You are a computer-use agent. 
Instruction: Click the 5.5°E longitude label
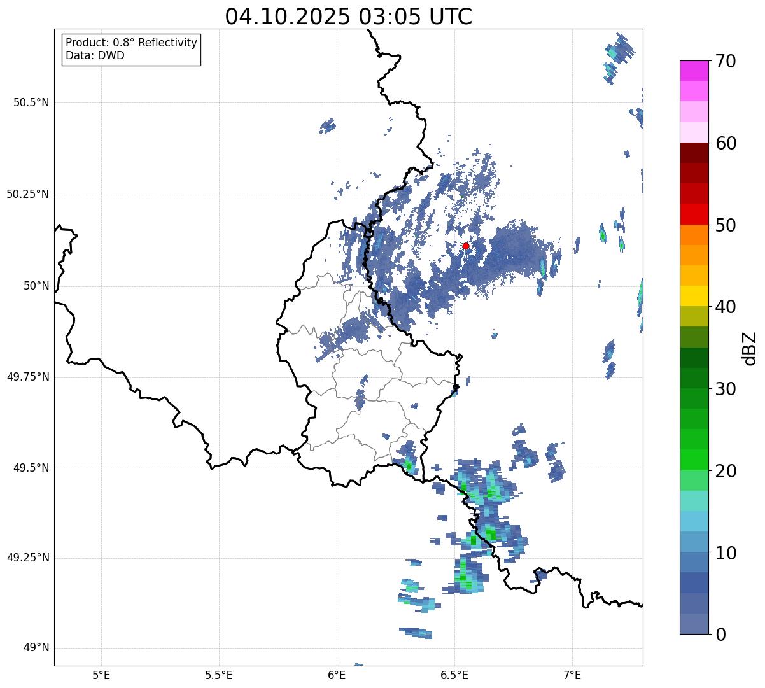pos(219,675)
